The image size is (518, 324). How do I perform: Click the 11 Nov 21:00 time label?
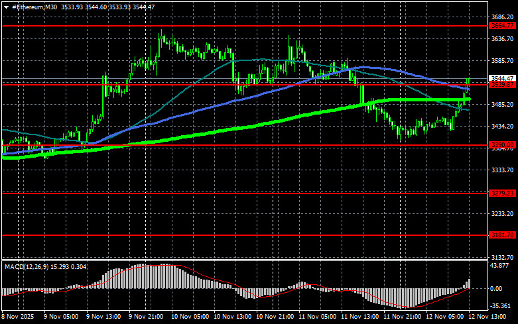coord(402,317)
